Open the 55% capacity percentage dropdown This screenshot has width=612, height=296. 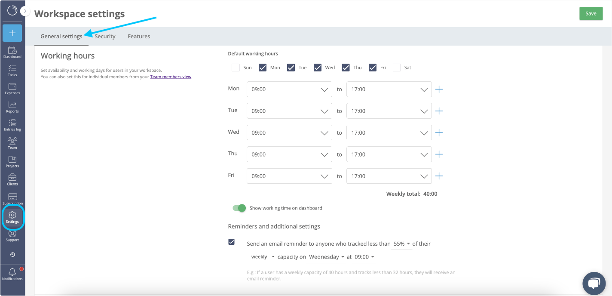tap(401, 244)
